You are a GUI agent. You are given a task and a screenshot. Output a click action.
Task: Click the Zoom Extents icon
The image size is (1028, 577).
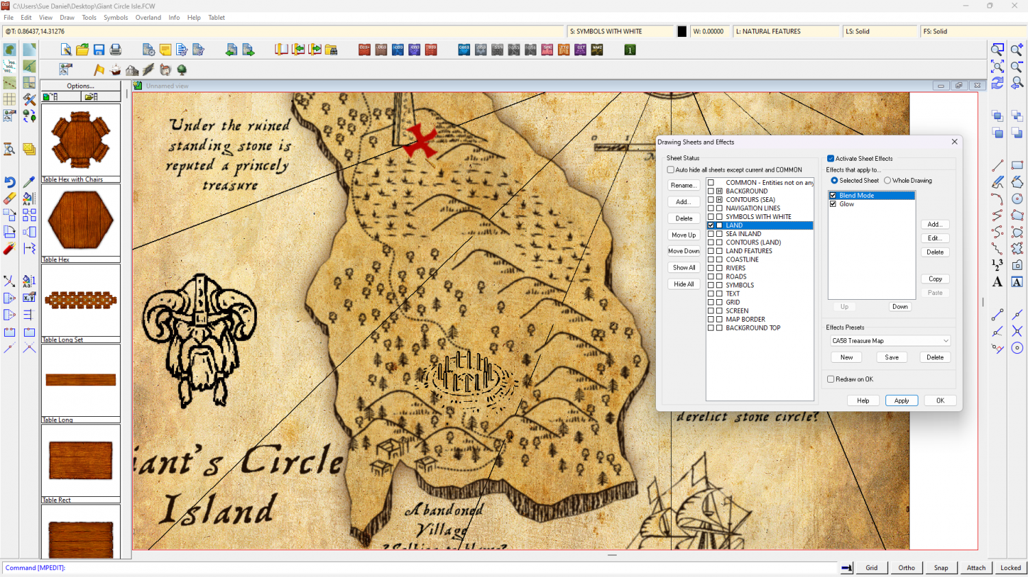[997, 66]
